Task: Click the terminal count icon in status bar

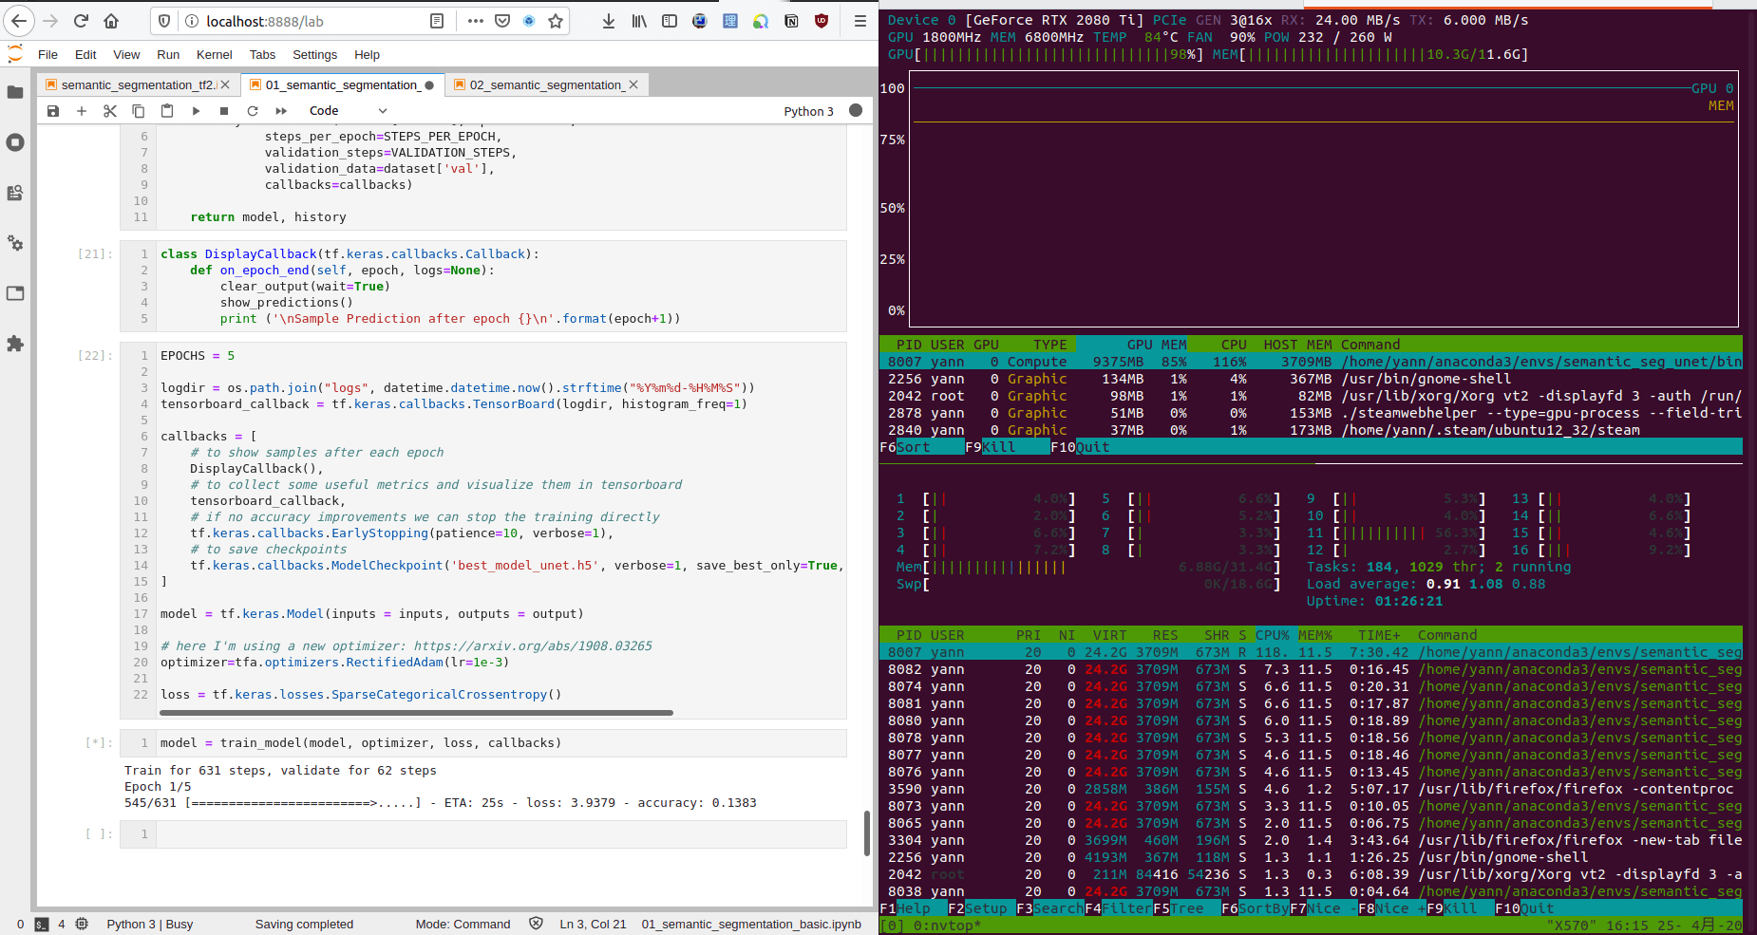Action: 41,924
